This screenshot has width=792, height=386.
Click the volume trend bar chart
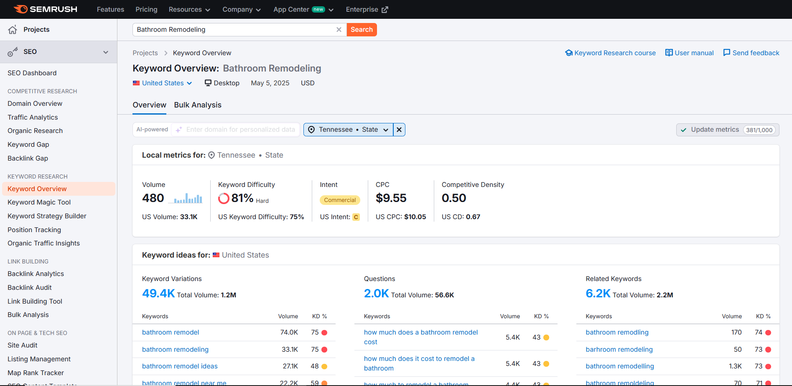(x=186, y=198)
